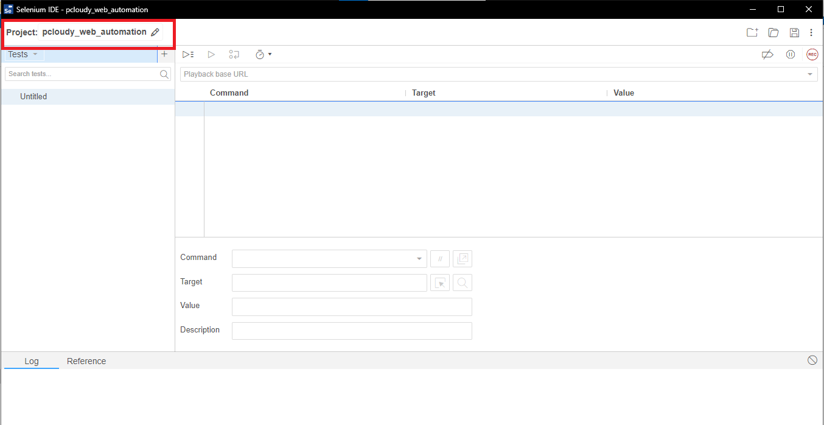Start recording with the REC button
The image size is (824, 425).
tap(812, 54)
